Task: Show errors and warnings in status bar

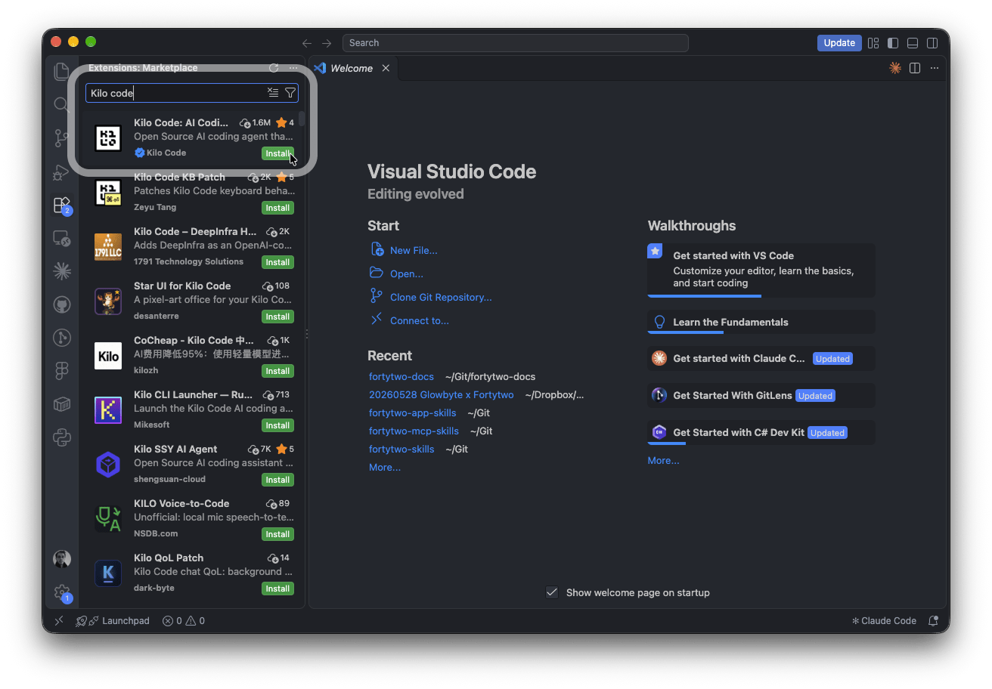Action: pyautogui.click(x=184, y=621)
